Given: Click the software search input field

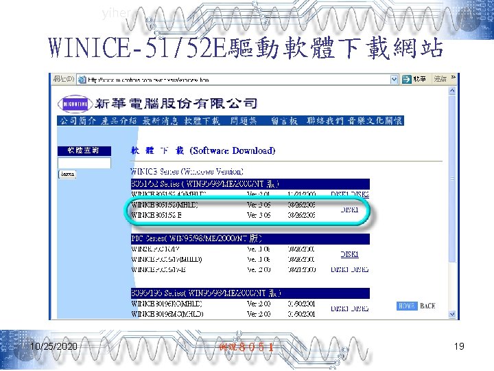Looking at the screenshot, I should pos(84,163).
